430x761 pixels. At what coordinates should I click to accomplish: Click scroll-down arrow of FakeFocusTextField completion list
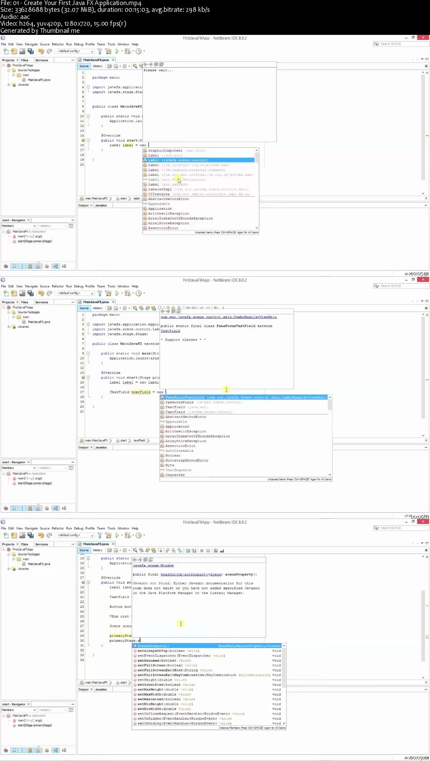(330, 475)
